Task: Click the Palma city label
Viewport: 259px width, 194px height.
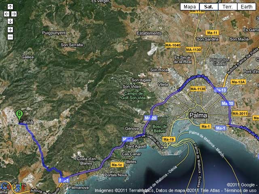Action: tap(198, 116)
